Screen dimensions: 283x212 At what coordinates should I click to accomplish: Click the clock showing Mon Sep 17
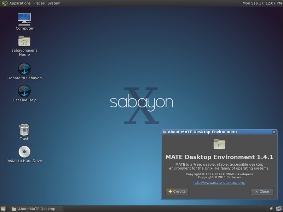(x=262, y=3)
